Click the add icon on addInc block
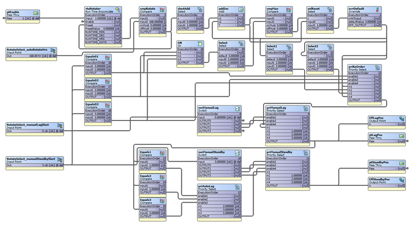413x227 pixels. 241,10
